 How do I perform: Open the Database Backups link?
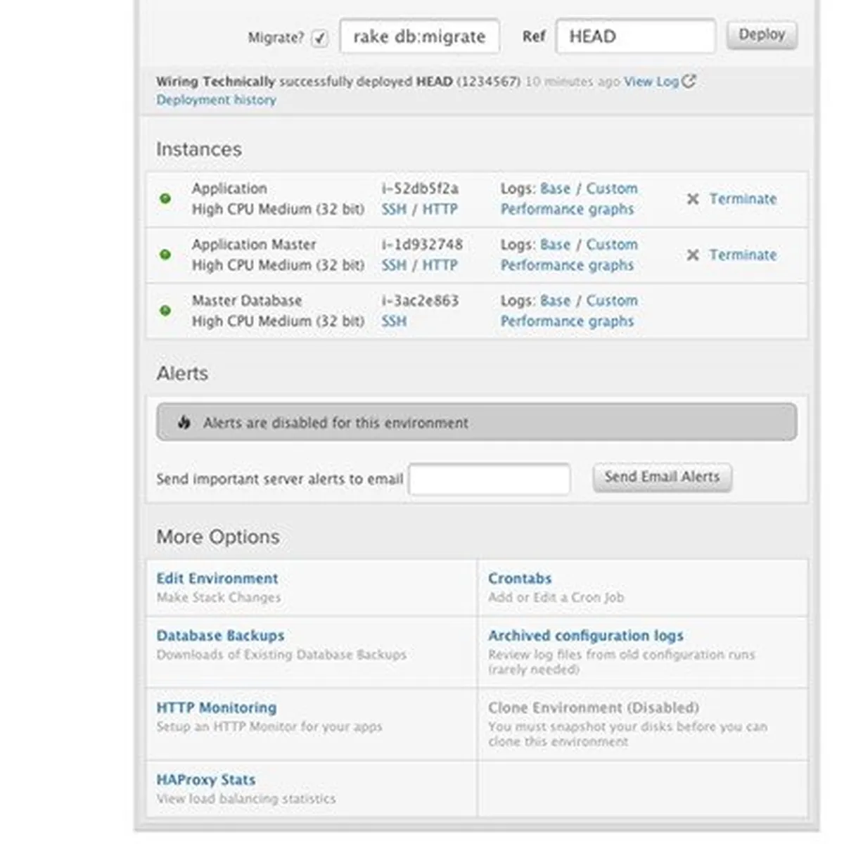[x=220, y=635]
